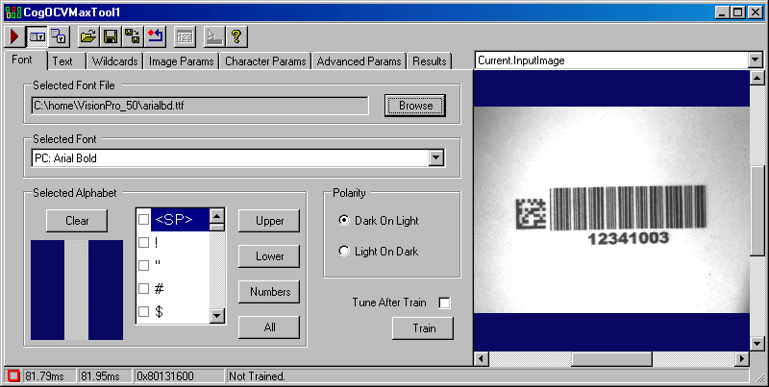Click the CogOCVMaxTool1 title bar icon

pos(12,12)
